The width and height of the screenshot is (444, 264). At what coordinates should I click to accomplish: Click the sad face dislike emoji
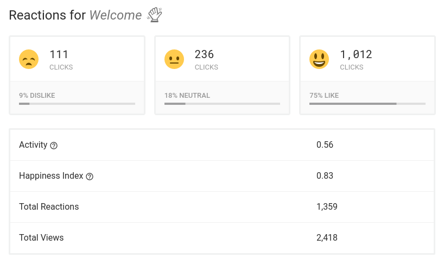(29, 59)
